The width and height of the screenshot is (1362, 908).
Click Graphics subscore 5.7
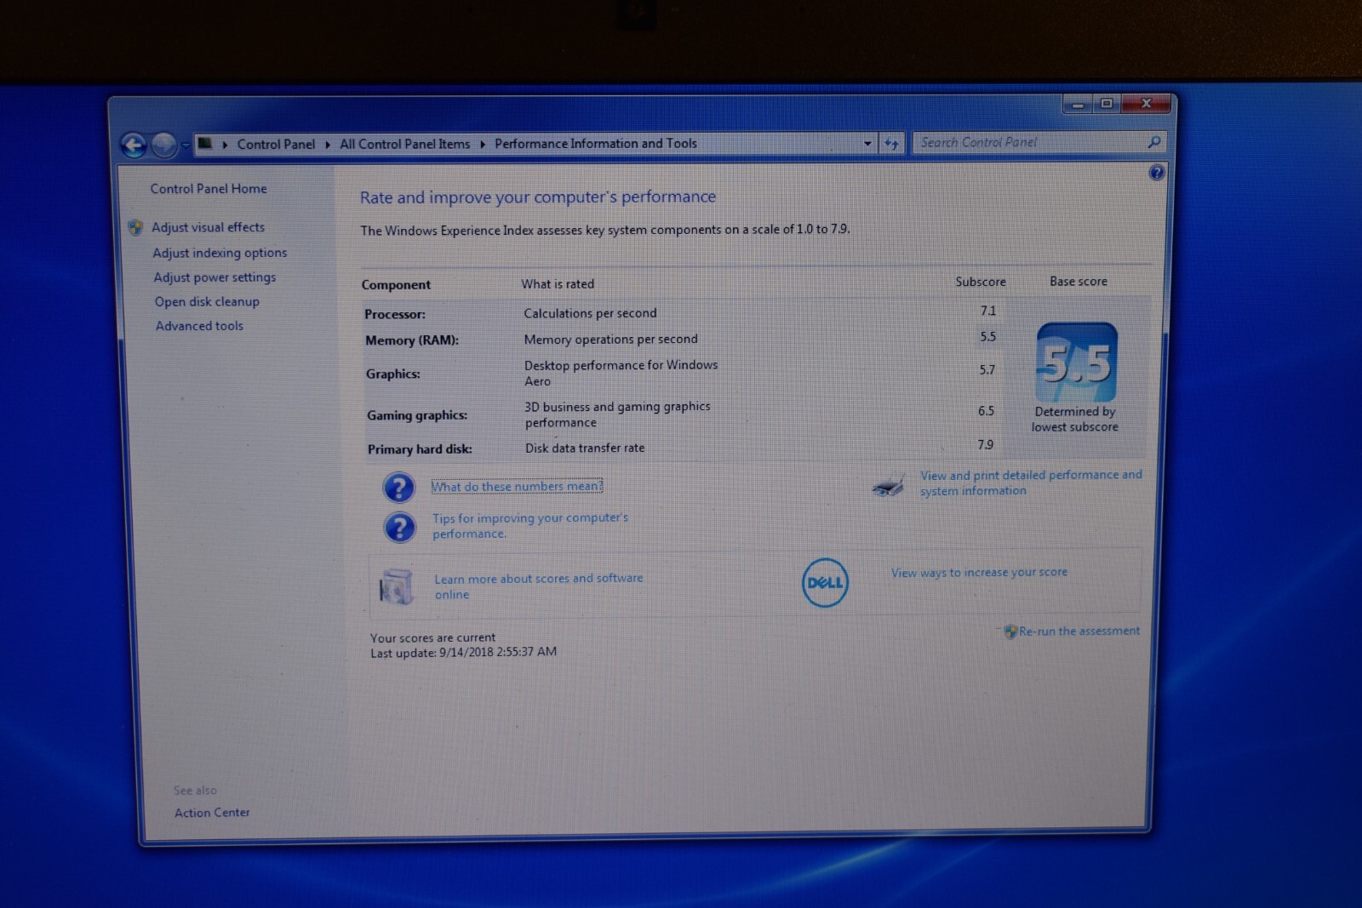[x=987, y=370]
